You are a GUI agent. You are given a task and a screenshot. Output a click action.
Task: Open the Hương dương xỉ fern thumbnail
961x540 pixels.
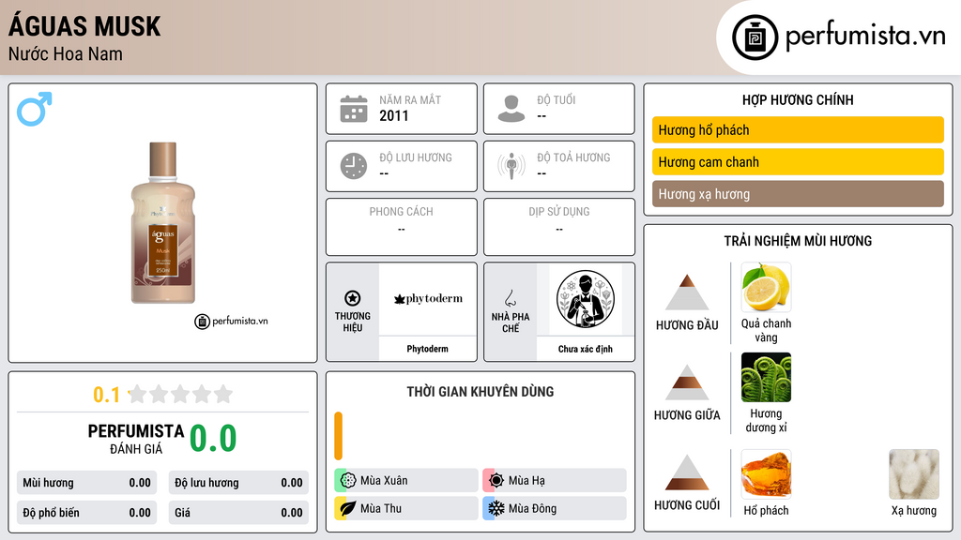(766, 377)
